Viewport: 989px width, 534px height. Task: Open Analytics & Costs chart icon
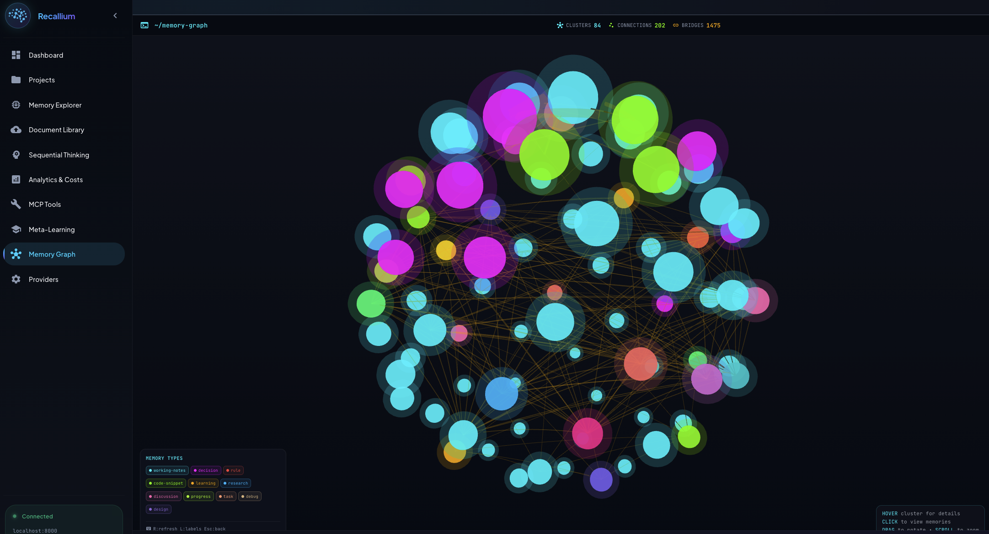pos(16,179)
